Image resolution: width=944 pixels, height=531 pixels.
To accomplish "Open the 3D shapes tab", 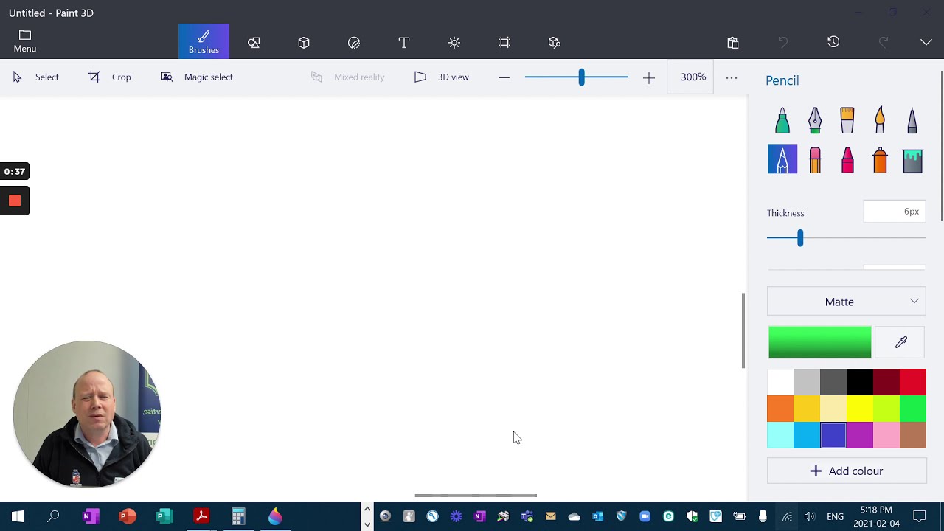I will point(304,43).
